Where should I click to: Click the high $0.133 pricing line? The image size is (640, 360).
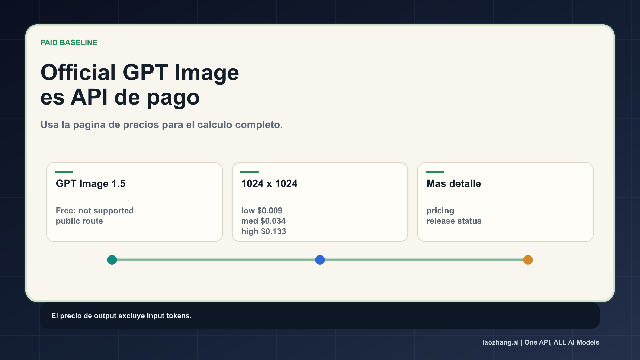tap(263, 231)
